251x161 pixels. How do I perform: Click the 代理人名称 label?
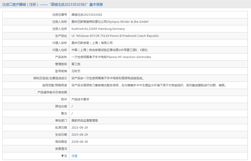pos(60,43)
